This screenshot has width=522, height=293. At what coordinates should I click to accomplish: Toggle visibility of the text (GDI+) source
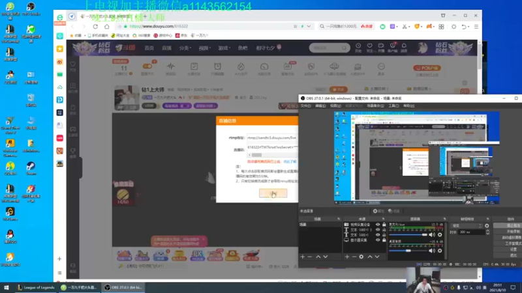point(378,235)
